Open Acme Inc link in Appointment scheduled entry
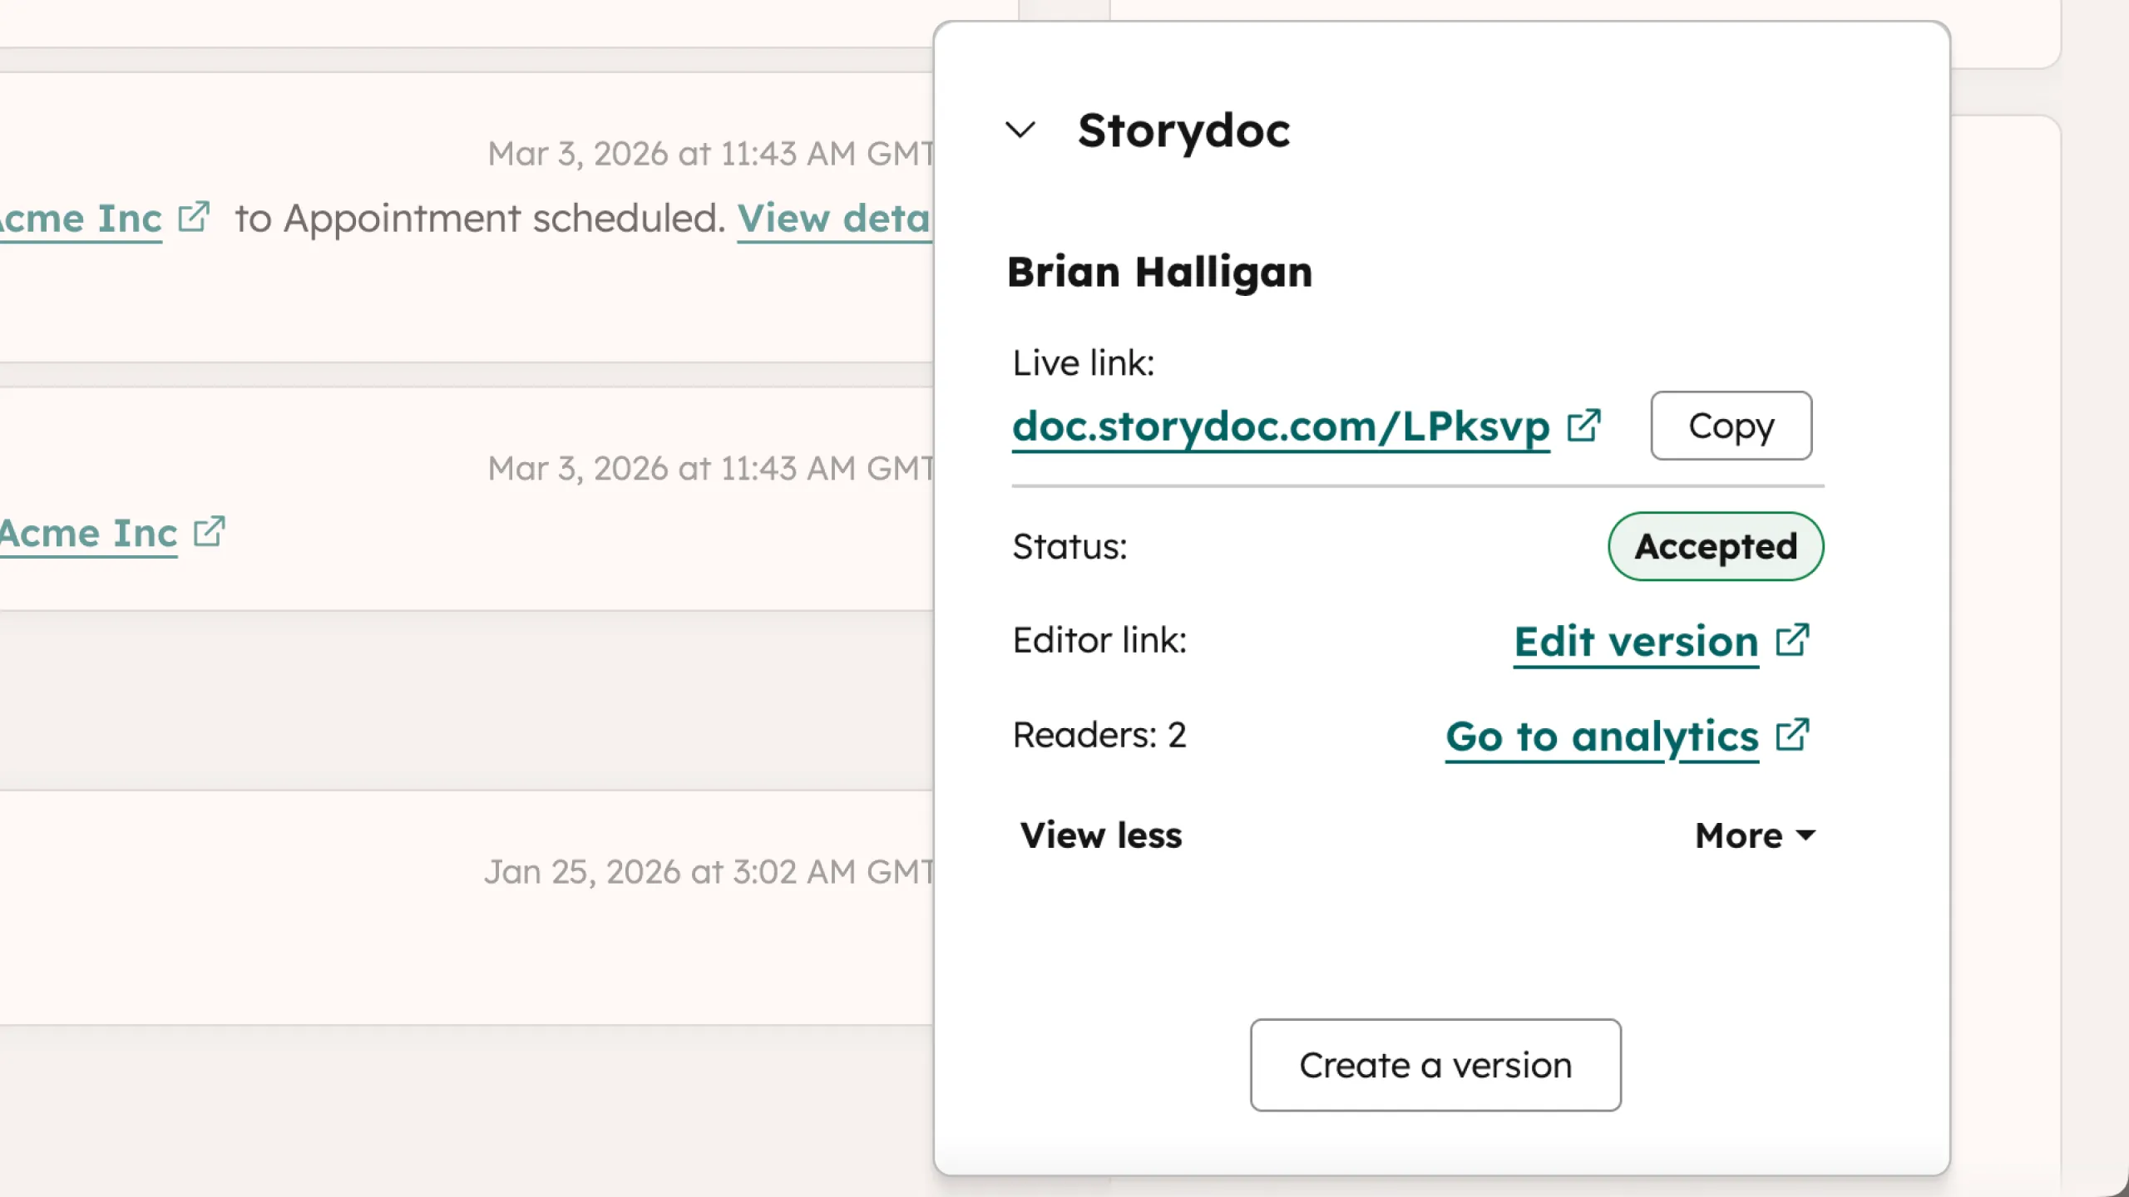This screenshot has width=2129, height=1197. [x=81, y=219]
